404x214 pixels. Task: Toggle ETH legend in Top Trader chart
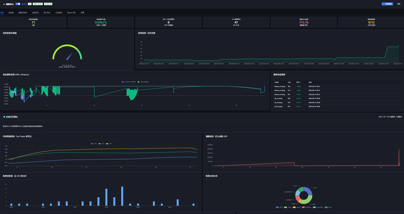[x=102, y=143]
